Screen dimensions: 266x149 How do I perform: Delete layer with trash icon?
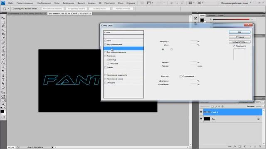260,147
